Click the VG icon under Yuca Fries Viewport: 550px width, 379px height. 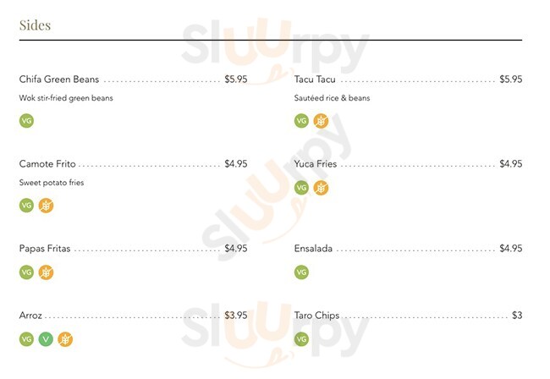coord(301,188)
